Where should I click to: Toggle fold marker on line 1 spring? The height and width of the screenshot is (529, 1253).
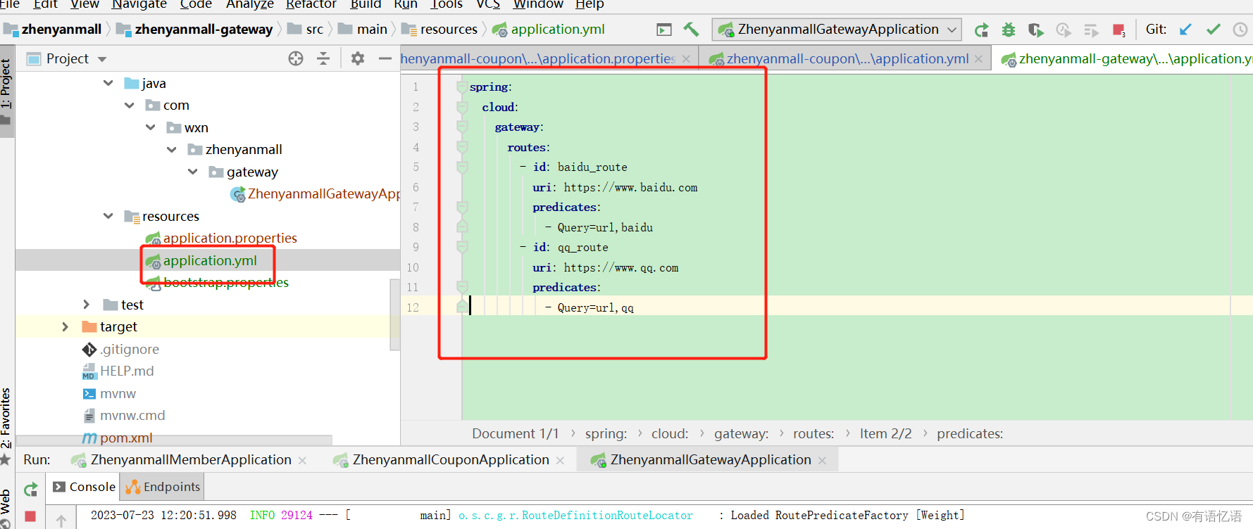[462, 87]
